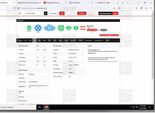Expand the User Online dropdown

(89, 40)
